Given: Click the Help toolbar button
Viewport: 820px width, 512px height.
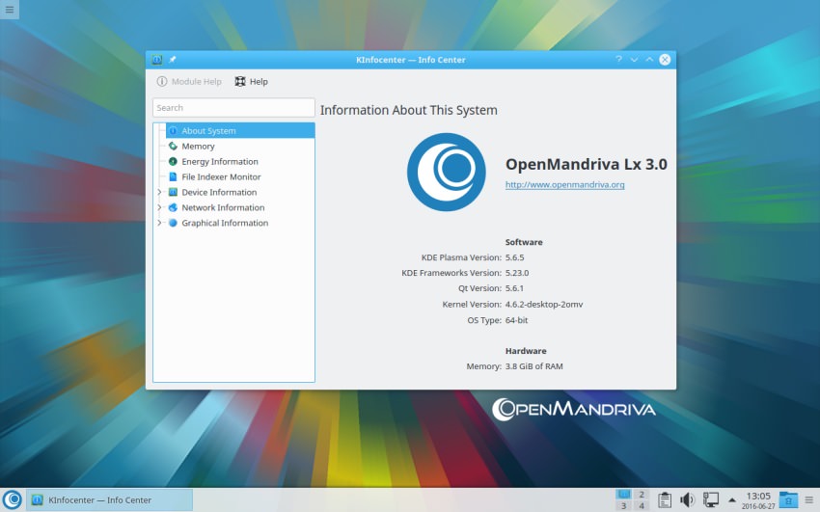Looking at the screenshot, I should (x=252, y=82).
